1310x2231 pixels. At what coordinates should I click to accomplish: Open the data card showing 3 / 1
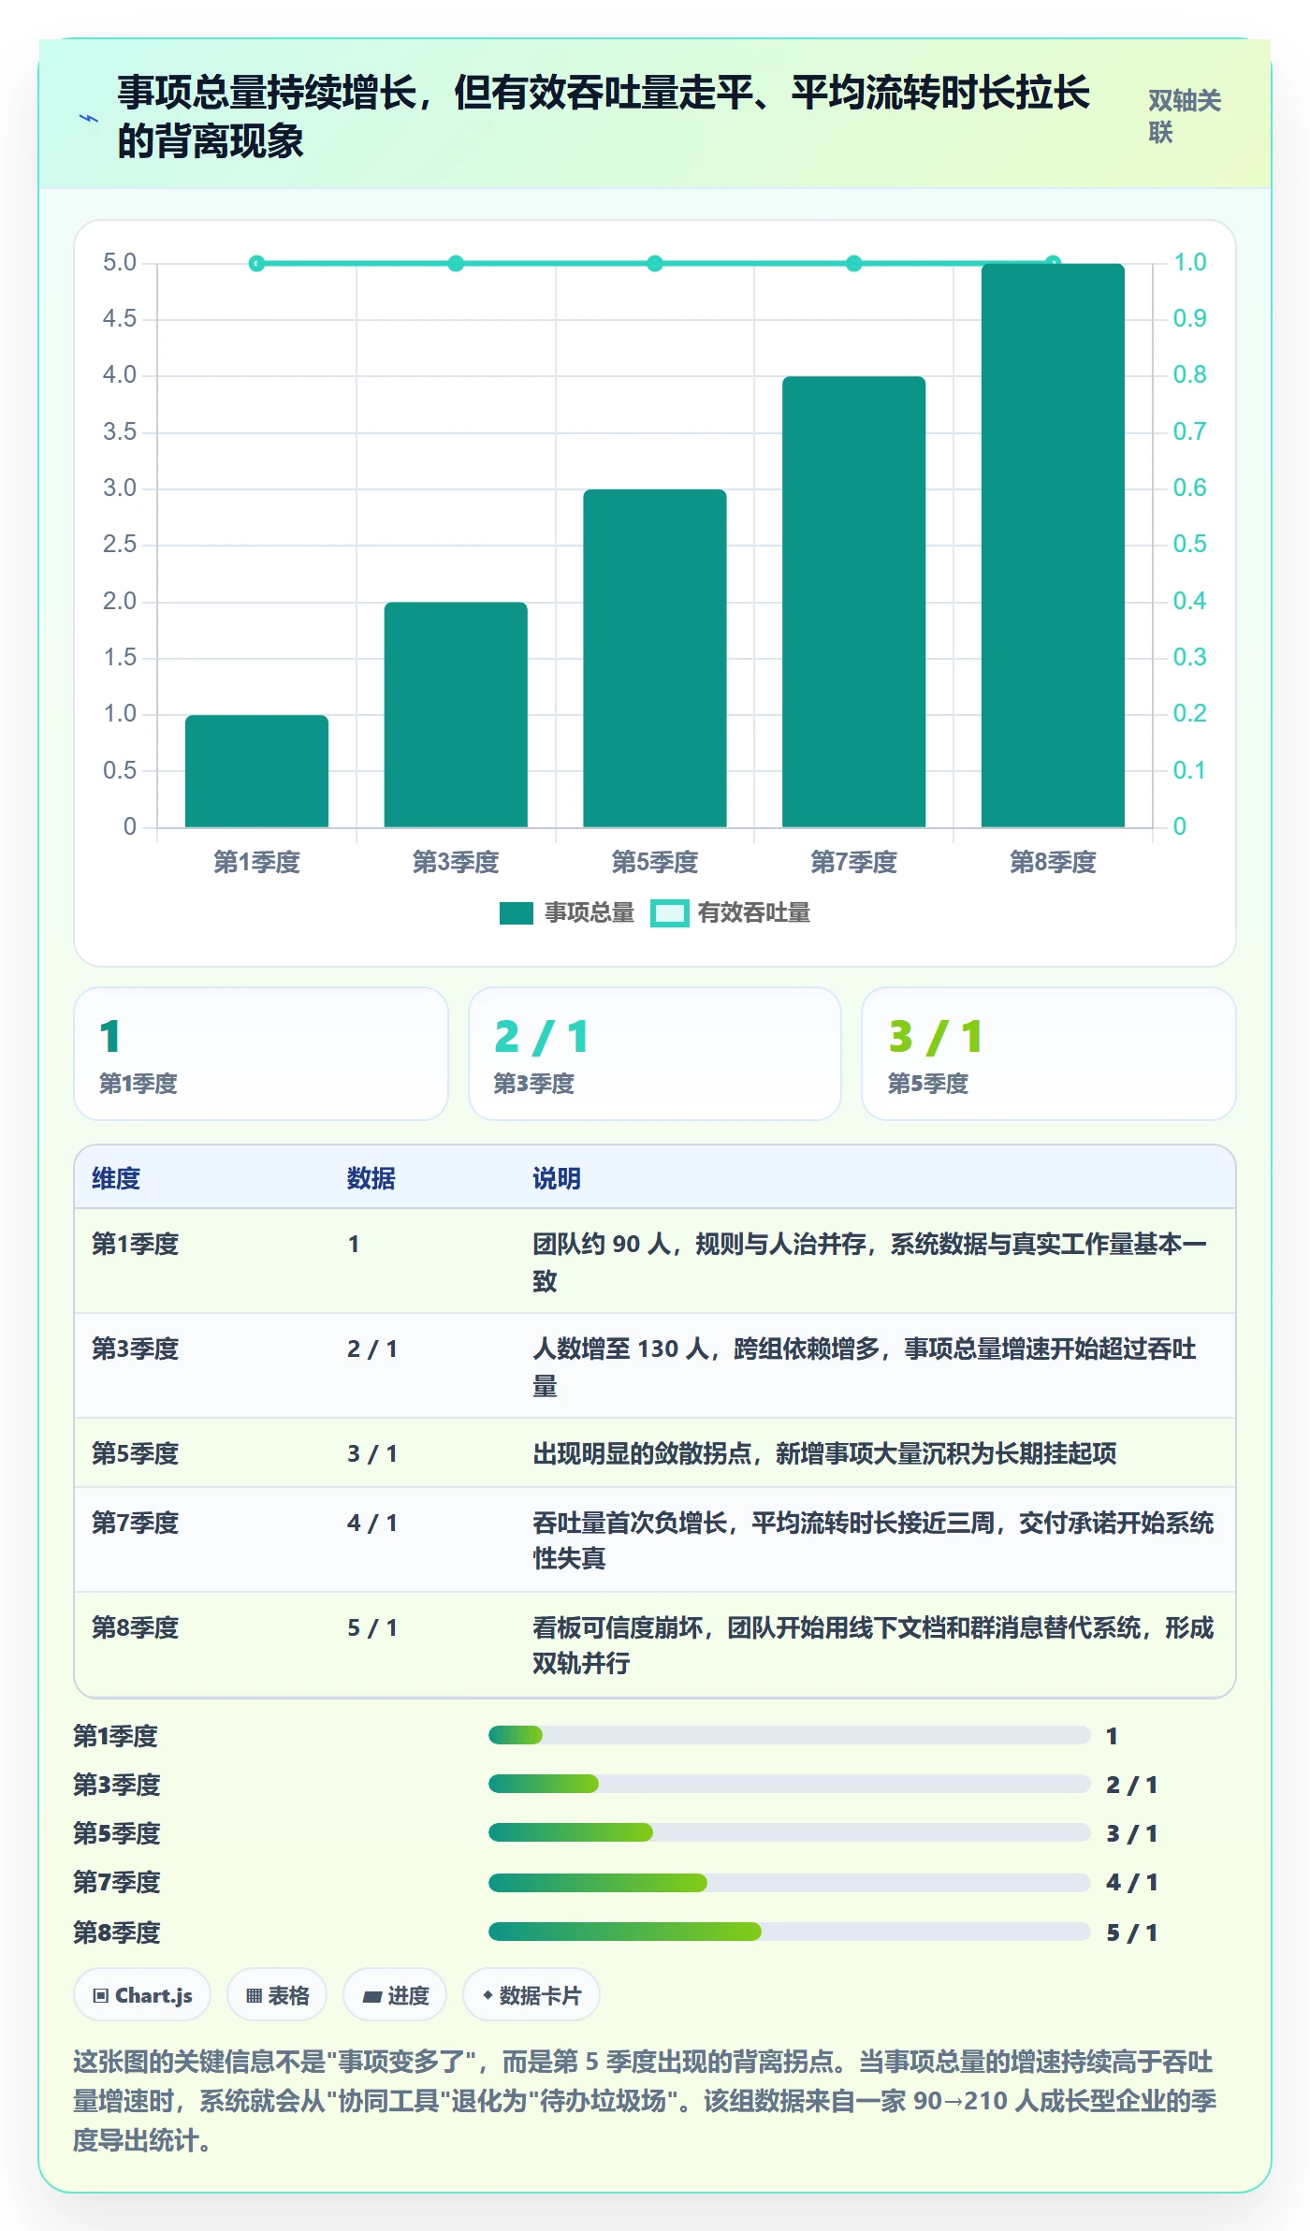(1049, 1054)
